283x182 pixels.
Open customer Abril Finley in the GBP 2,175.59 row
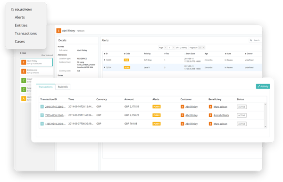point(191,107)
